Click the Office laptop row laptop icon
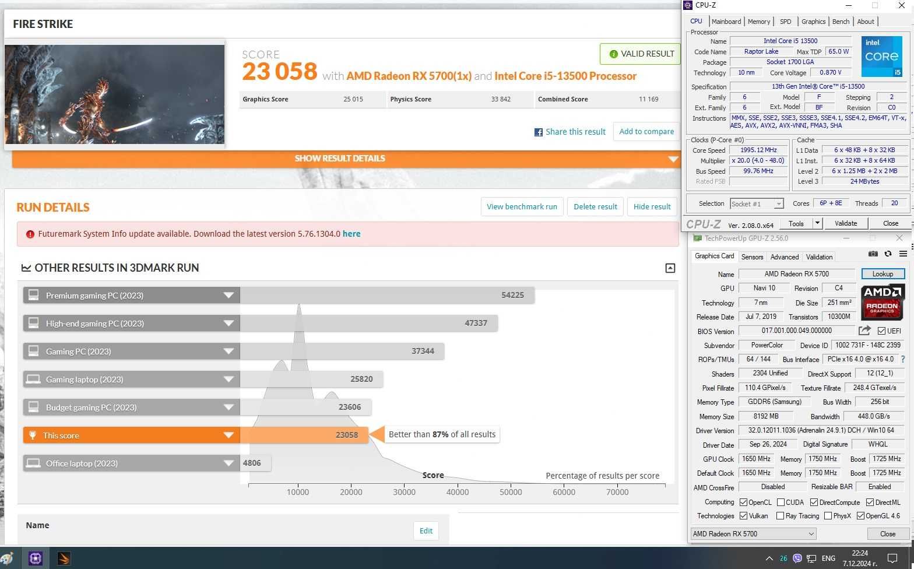The width and height of the screenshot is (914, 569). pos(34,463)
